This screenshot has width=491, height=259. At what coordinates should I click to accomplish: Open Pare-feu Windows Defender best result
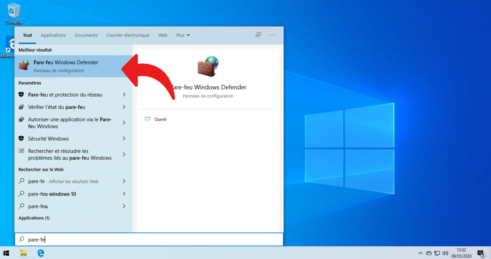pos(74,66)
